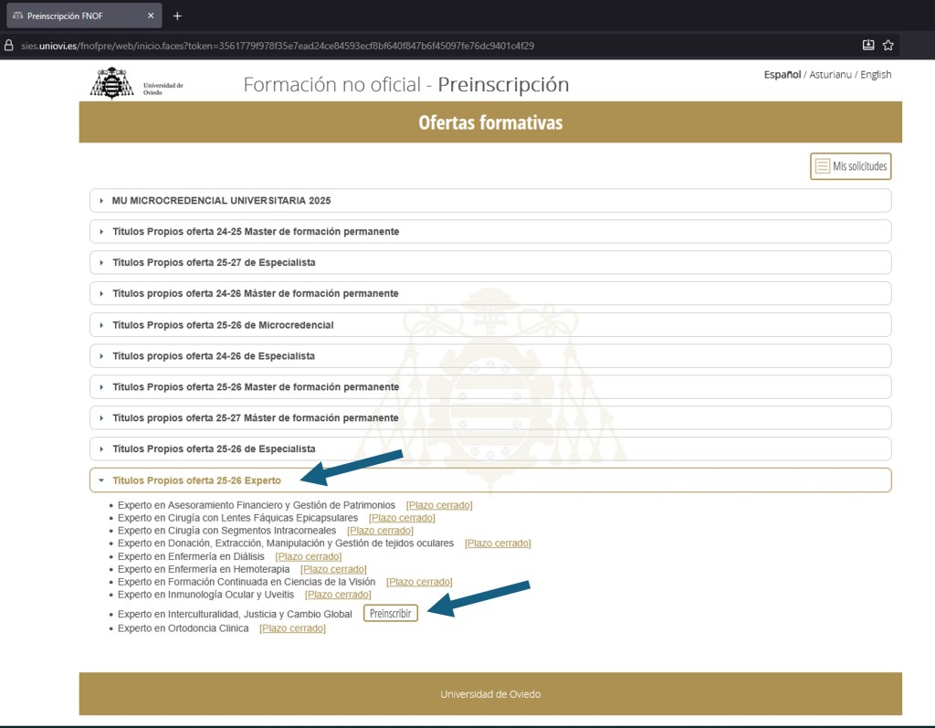Screen dimensions: 935x728
Task: Click the bookmark star icon in address bar
Action: pyautogui.click(x=888, y=45)
